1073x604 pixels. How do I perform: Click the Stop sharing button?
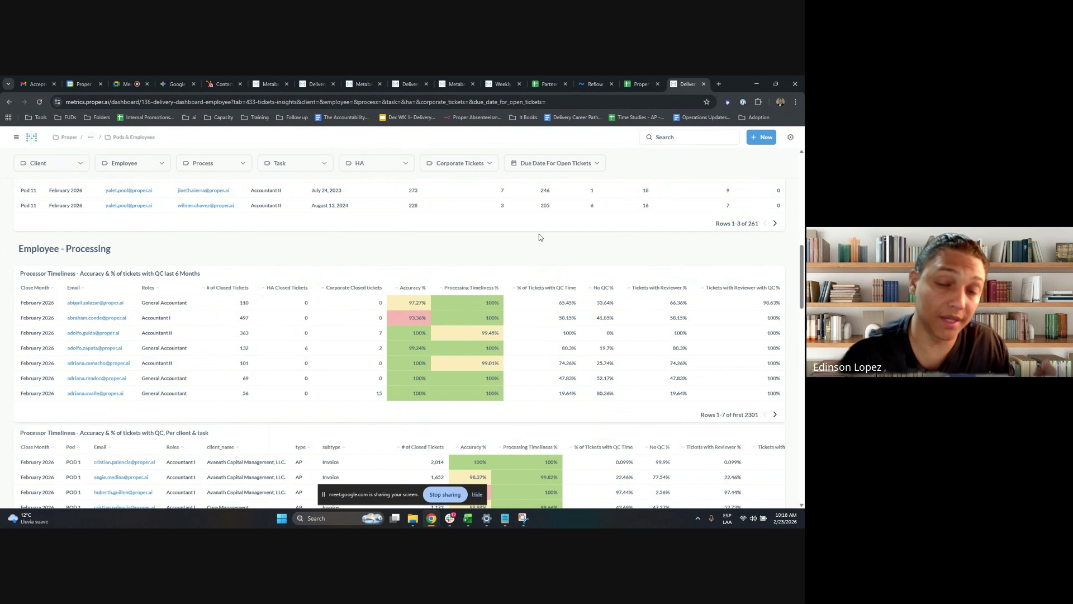(445, 494)
